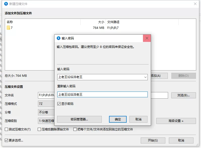Click the 总大小: 764 MB label
Screen dimensions: 201x148
[16, 76]
